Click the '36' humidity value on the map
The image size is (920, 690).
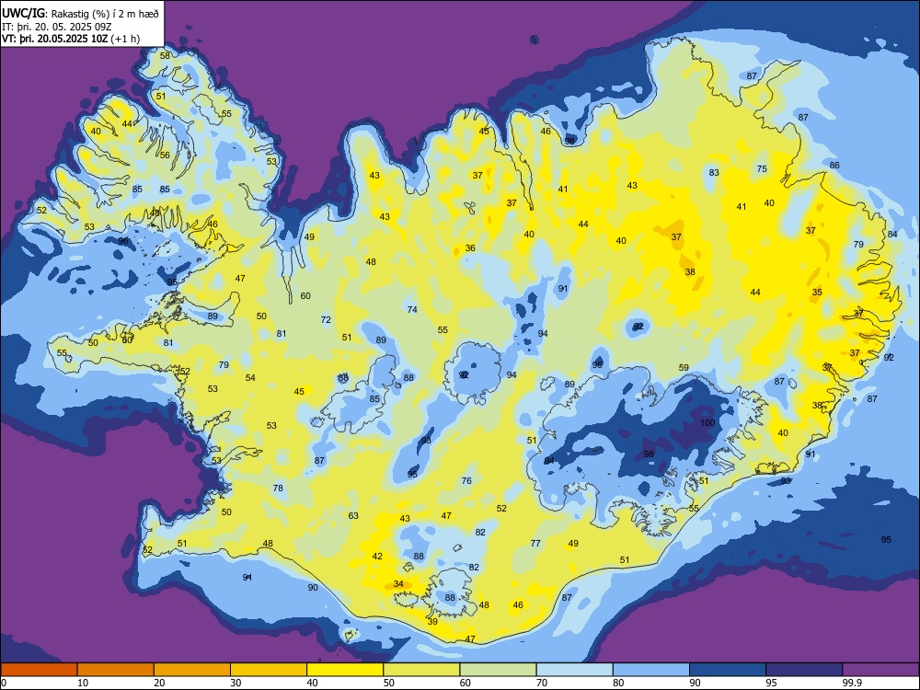click(x=470, y=248)
